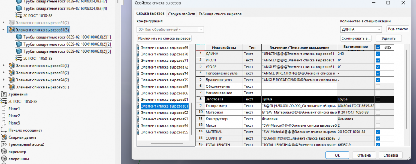This screenshot has height=164, width=416.
Task: Click the Начало координат origin icon
Action: [4, 130]
